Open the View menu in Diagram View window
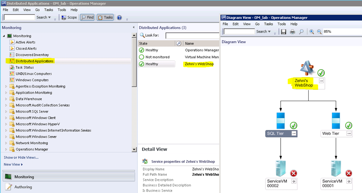Screen dimensions: 362x193 [246, 24]
